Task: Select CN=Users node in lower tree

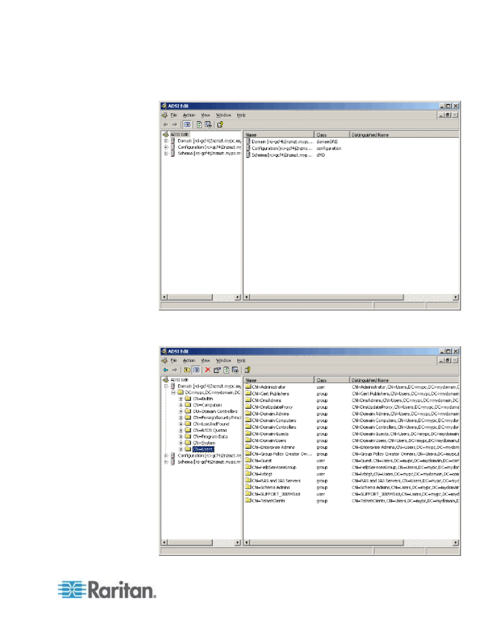Action: coord(203,449)
